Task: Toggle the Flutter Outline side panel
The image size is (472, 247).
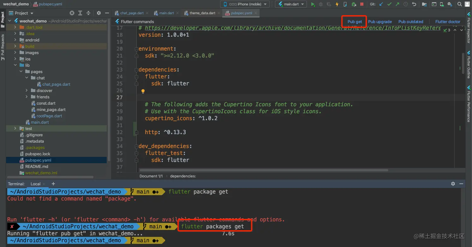Action: pyautogui.click(x=469, y=64)
